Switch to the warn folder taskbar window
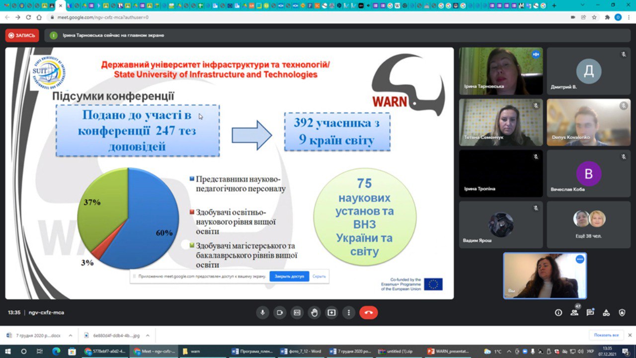 202,351
